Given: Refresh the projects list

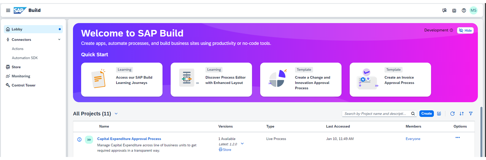Looking at the screenshot, I should (452, 114).
